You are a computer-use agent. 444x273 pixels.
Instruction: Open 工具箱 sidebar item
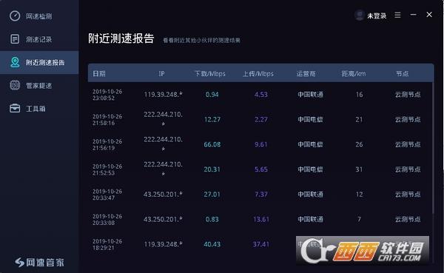(39, 109)
